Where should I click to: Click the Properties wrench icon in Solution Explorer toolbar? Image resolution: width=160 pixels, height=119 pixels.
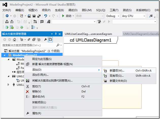(x=45, y=39)
